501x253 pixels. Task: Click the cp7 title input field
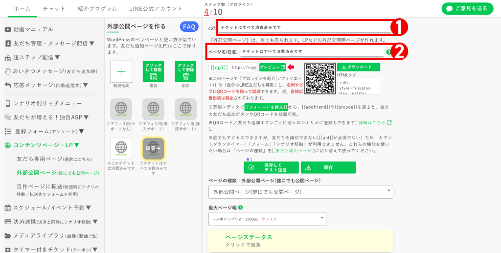(305, 28)
